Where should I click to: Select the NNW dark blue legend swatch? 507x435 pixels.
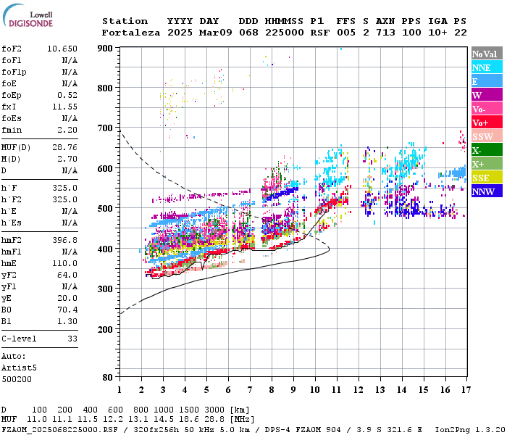(x=487, y=191)
